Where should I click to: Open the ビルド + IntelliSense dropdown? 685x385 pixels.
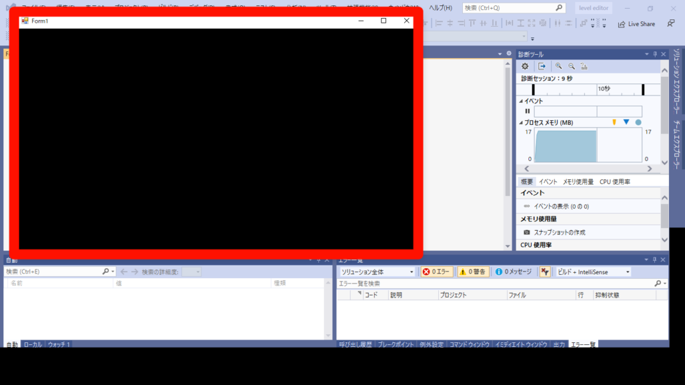[593, 272]
